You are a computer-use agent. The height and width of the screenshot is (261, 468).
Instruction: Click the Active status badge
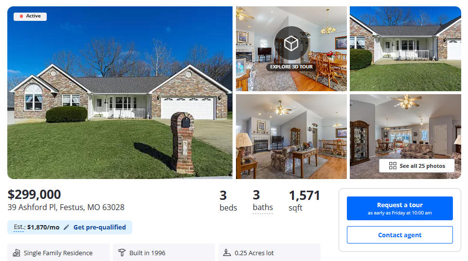click(x=30, y=16)
